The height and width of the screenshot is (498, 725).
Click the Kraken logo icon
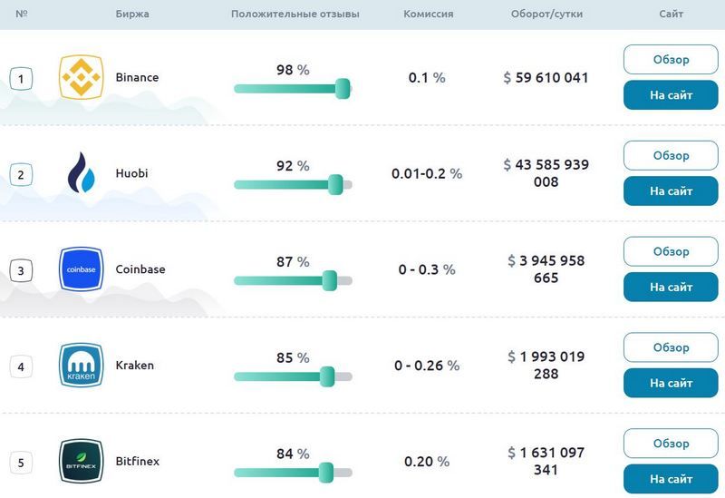pyautogui.click(x=81, y=366)
